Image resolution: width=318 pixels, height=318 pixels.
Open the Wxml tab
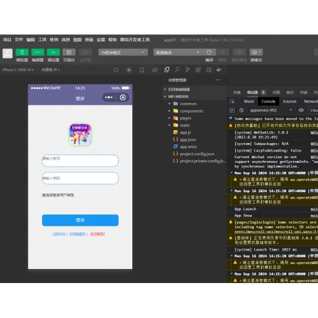click(x=249, y=102)
